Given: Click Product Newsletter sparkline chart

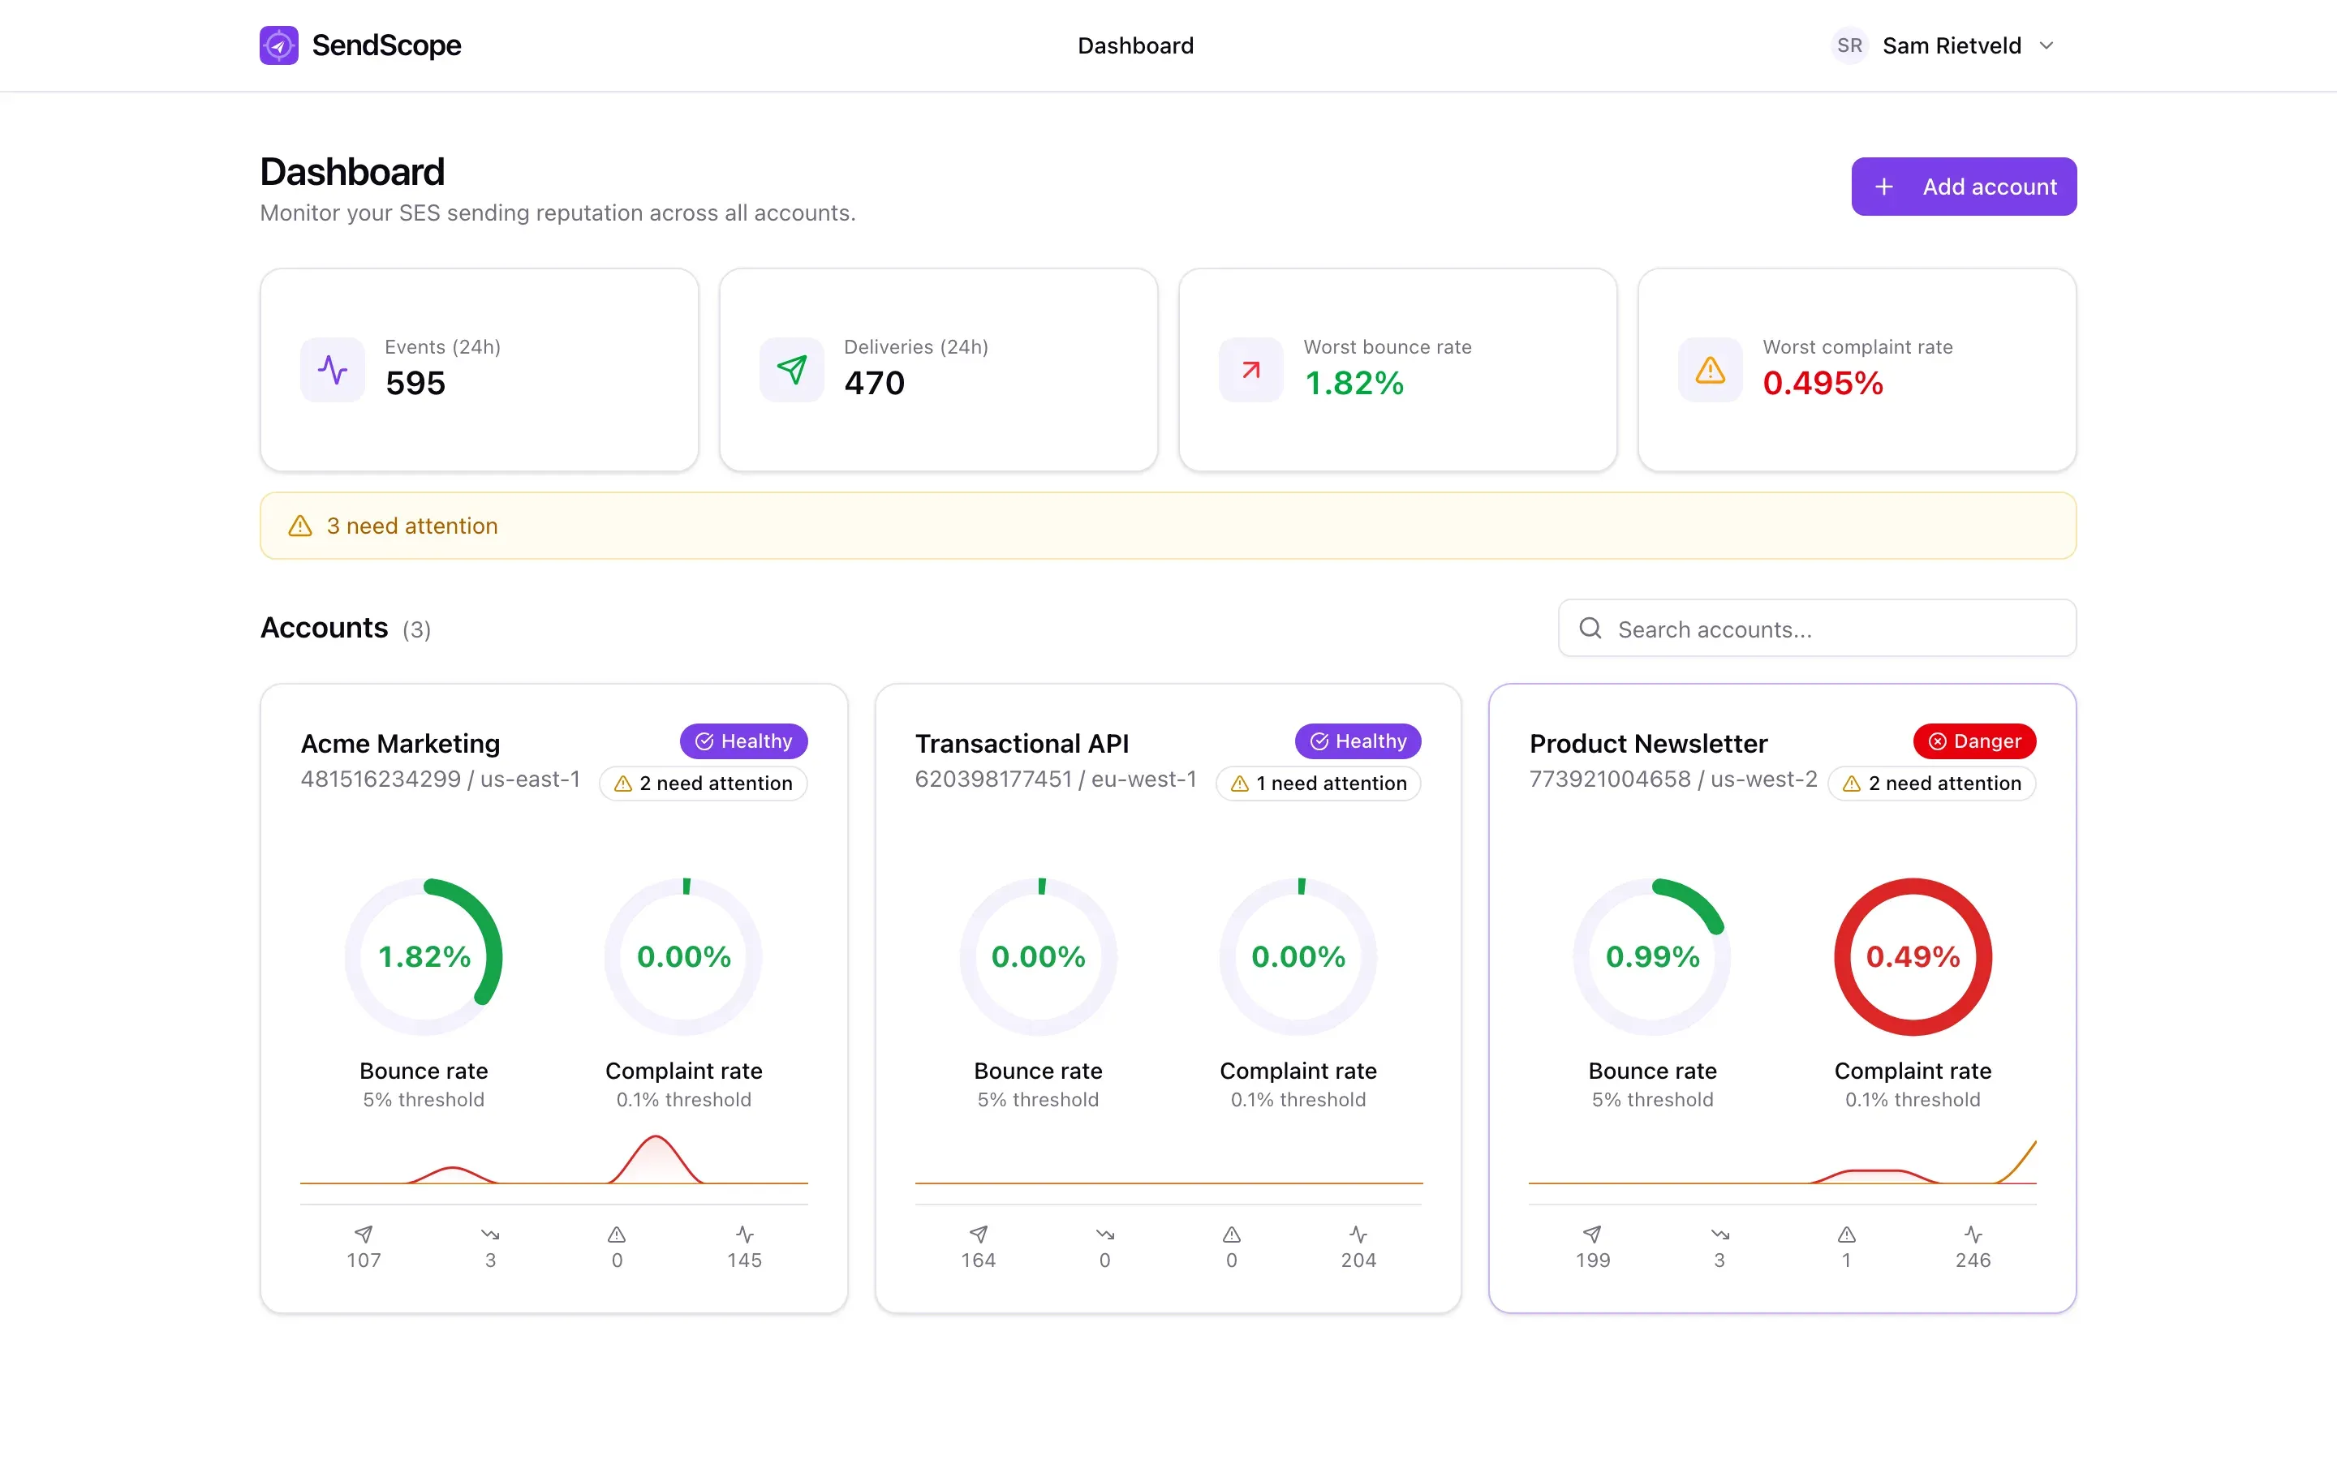Looking at the screenshot, I should pos(1782,1162).
